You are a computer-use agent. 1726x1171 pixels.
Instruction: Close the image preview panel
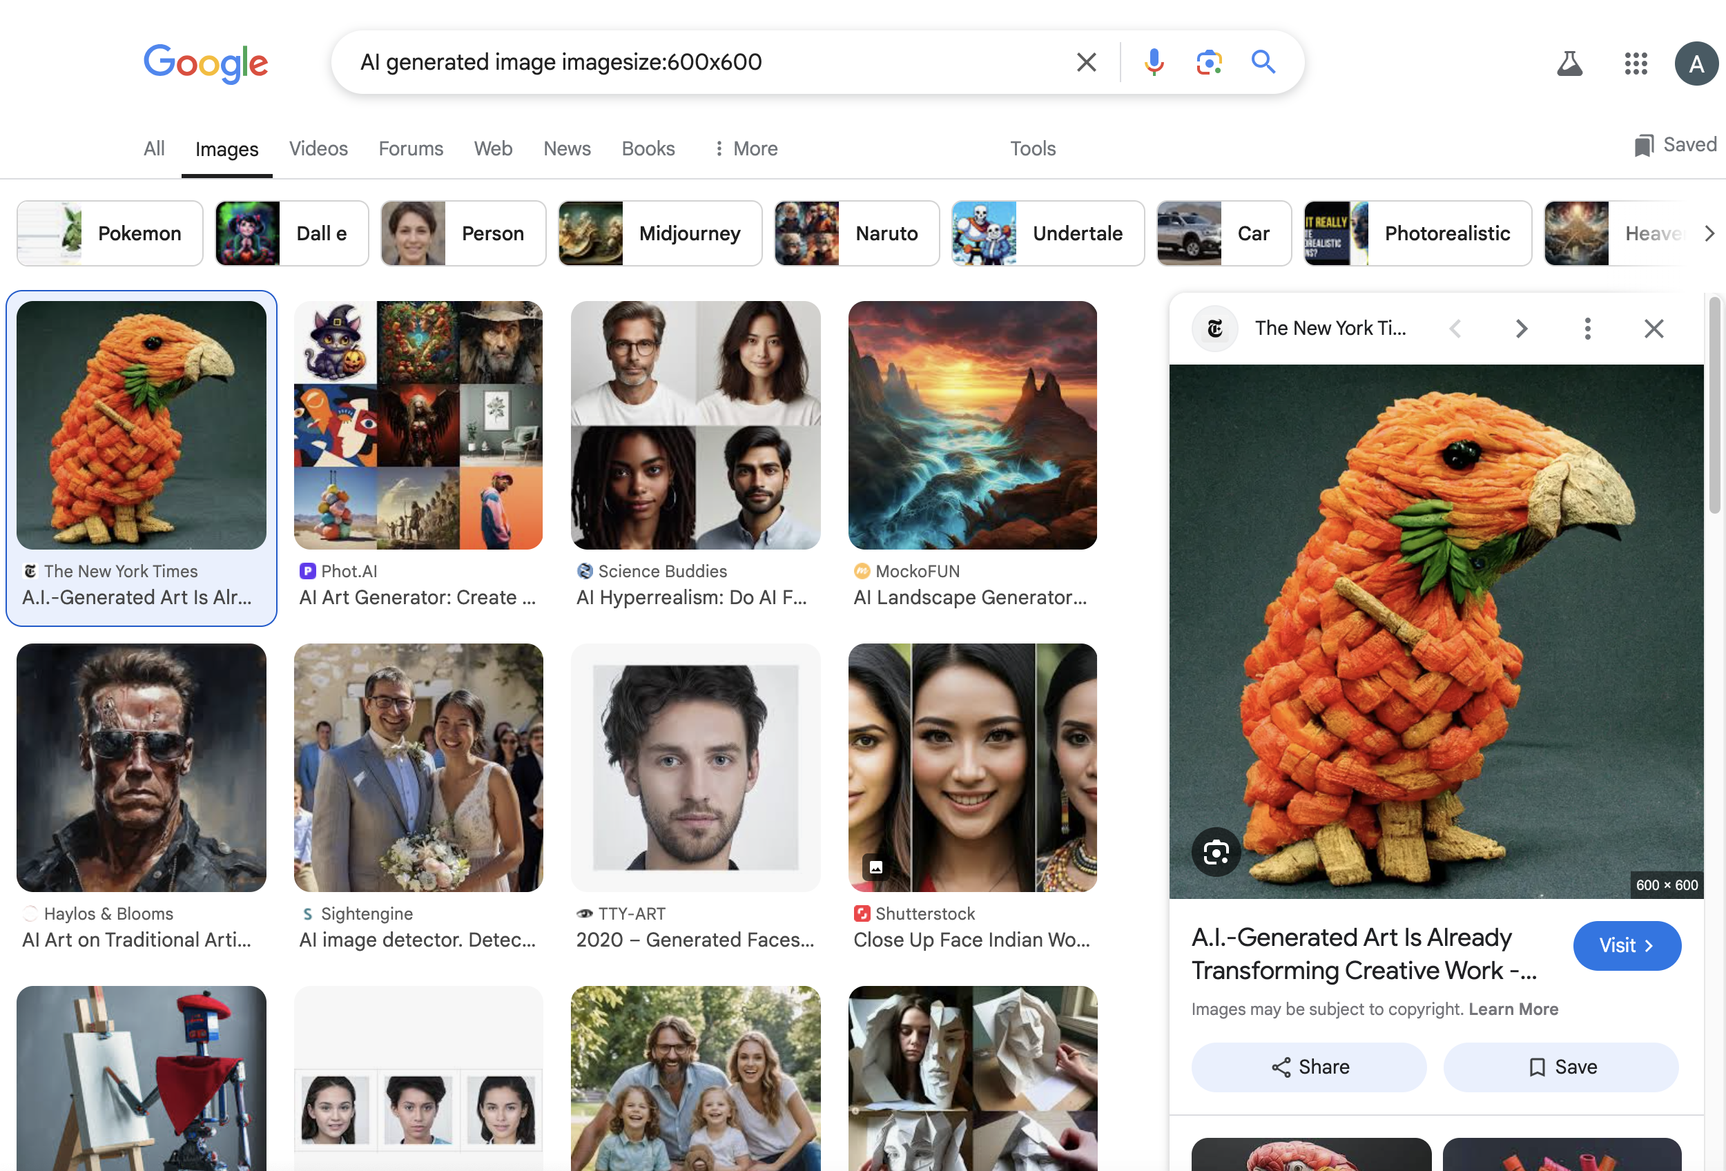(x=1654, y=328)
